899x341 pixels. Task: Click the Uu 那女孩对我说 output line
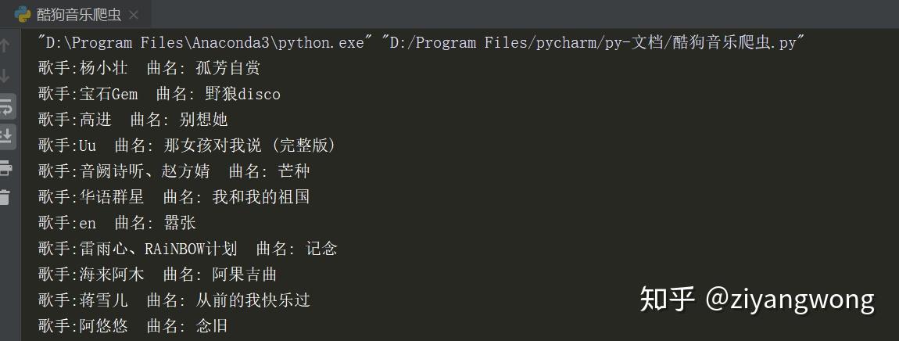187,145
